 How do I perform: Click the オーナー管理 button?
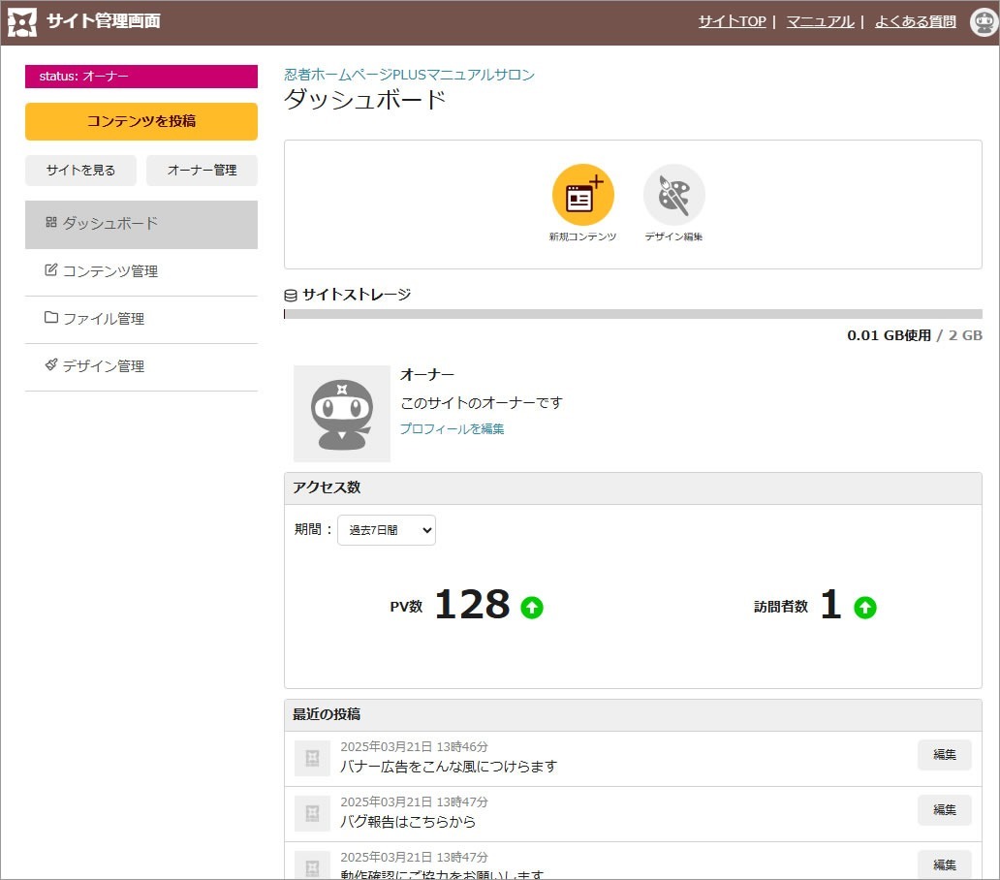(202, 171)
